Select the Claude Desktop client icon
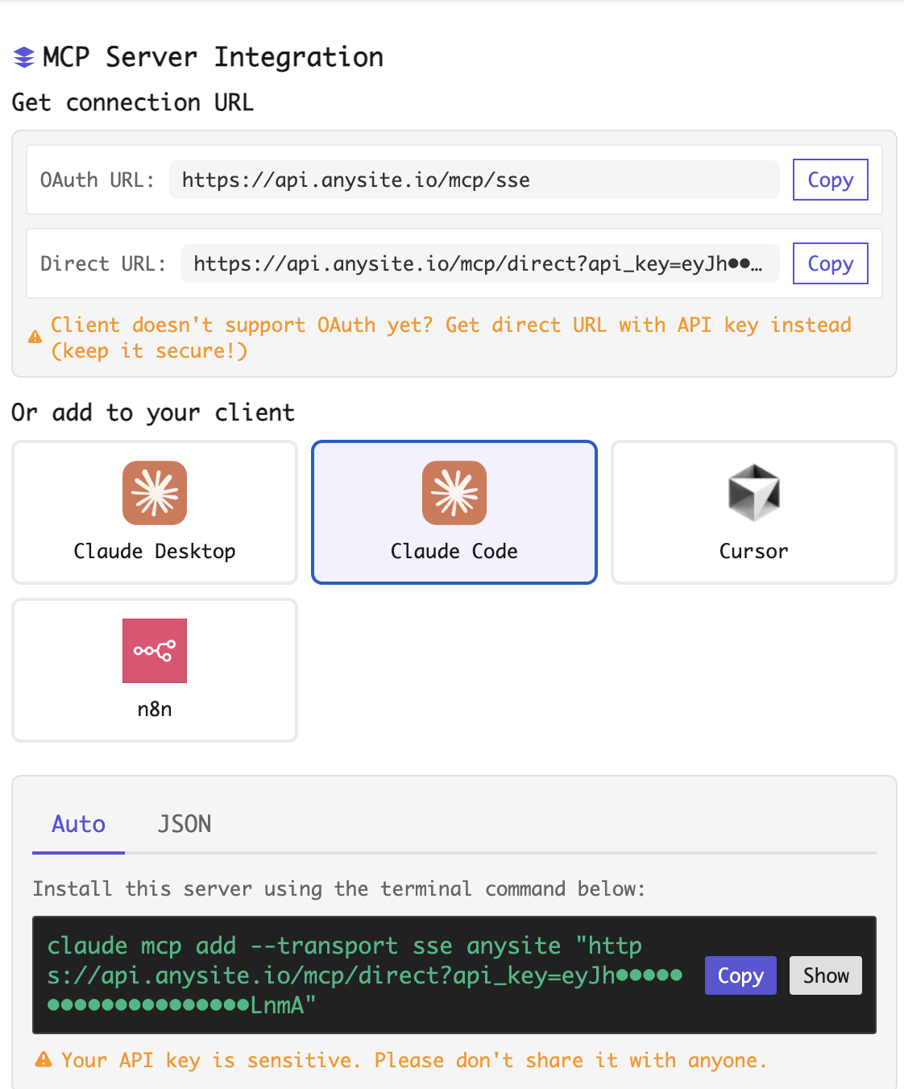The width and height of the screenshot is (904, 1089). tap(154, 493)
